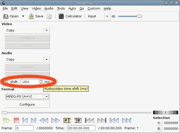Click the Shift value field showing -250
The width and height of the screenshot is (180, 133).
30,82
